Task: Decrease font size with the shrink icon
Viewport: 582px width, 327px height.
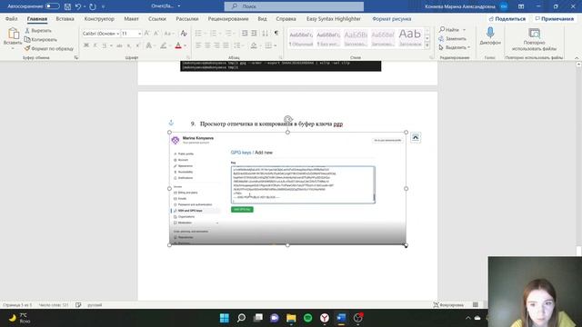Action: click(x=156, y=34)
